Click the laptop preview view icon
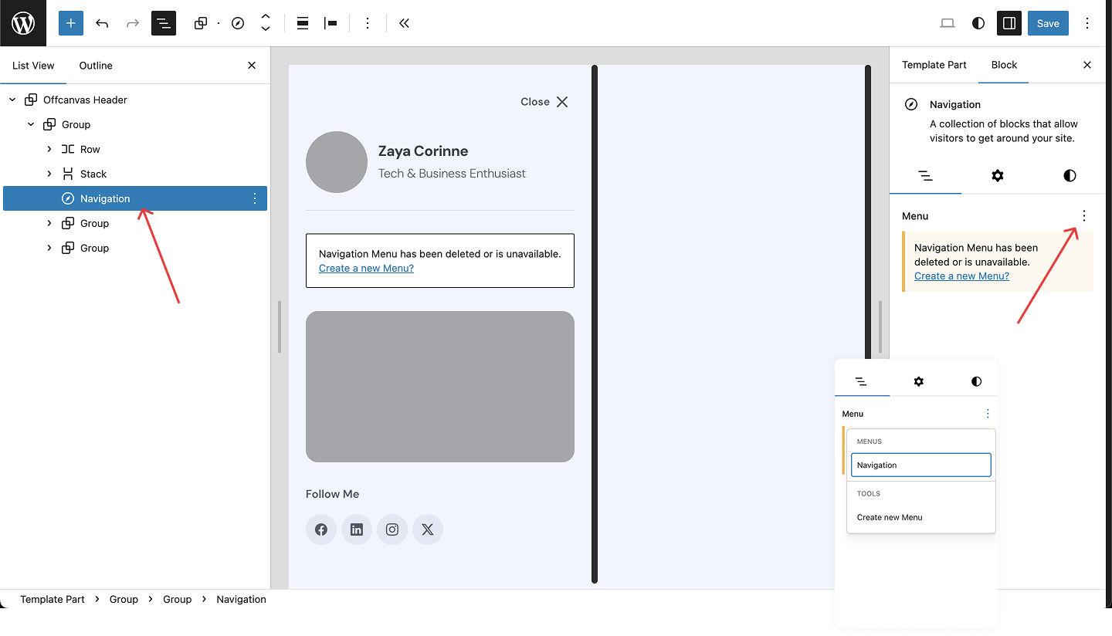1112x636 pixels. pos(948,23)
